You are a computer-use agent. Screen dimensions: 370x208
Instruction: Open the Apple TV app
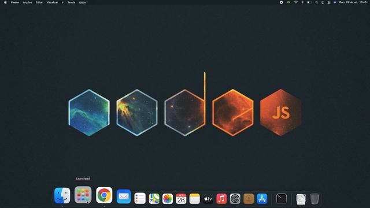tap(208, 199)
